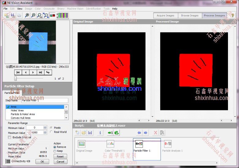Click the Reset button
This screenshot has height=168, width=239.
(x=60, y=156)
